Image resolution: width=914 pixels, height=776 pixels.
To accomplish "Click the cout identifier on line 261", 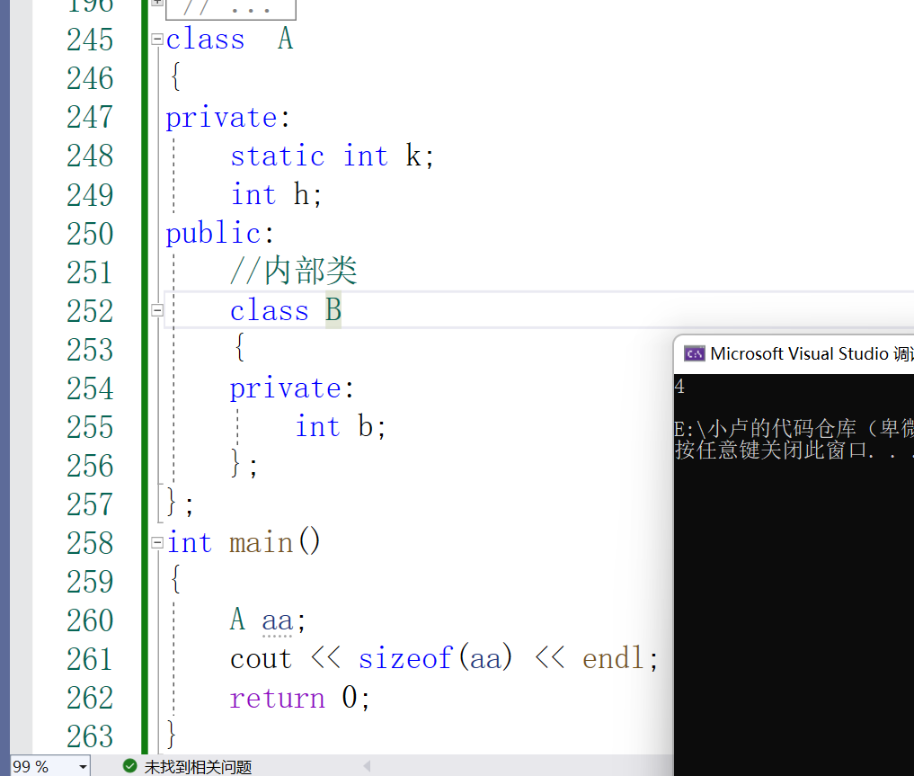I will point(262,659).
